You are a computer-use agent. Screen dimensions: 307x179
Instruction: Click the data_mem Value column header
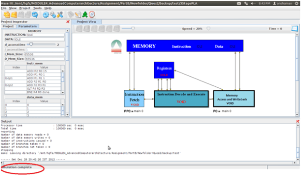point(44,101)
